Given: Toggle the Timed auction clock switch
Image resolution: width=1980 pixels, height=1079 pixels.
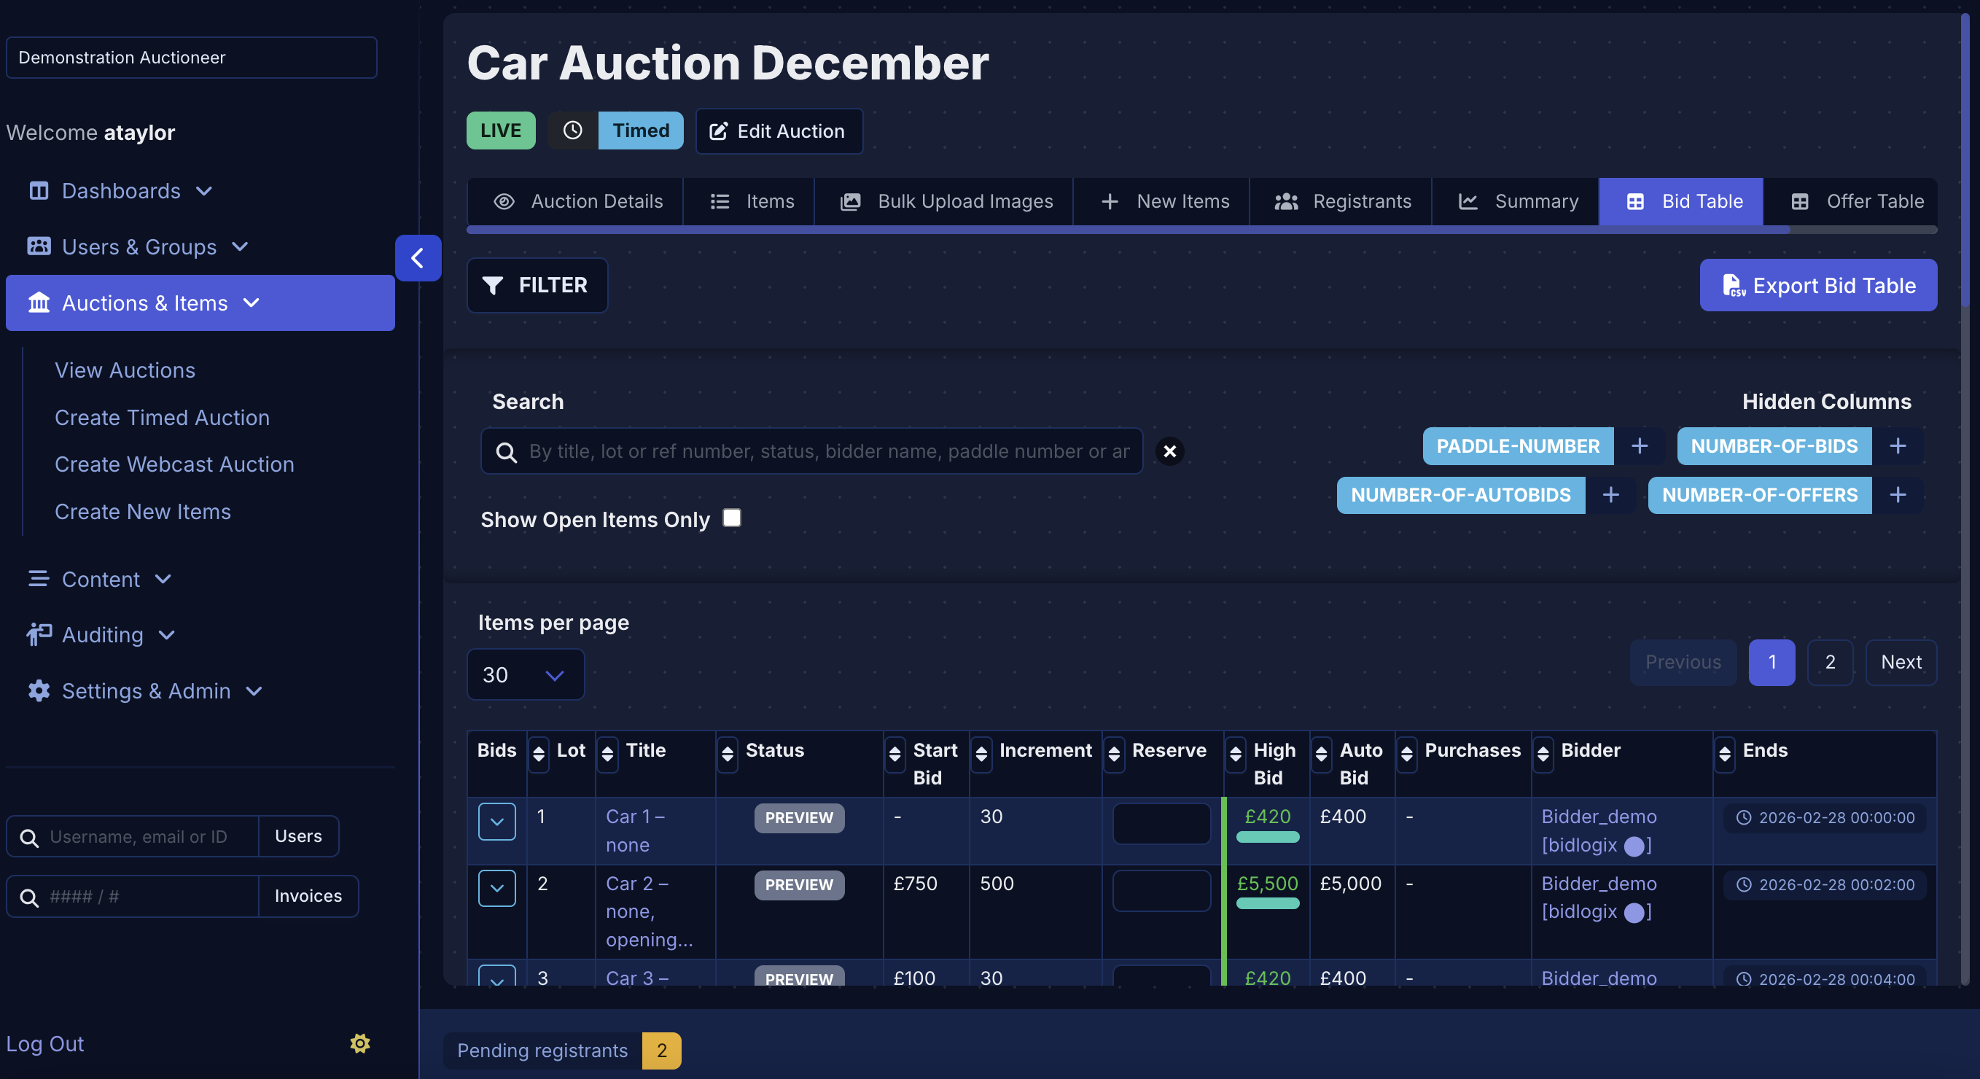Looking at the screenshot, I should pyautogui.click(x=572, y=130).
